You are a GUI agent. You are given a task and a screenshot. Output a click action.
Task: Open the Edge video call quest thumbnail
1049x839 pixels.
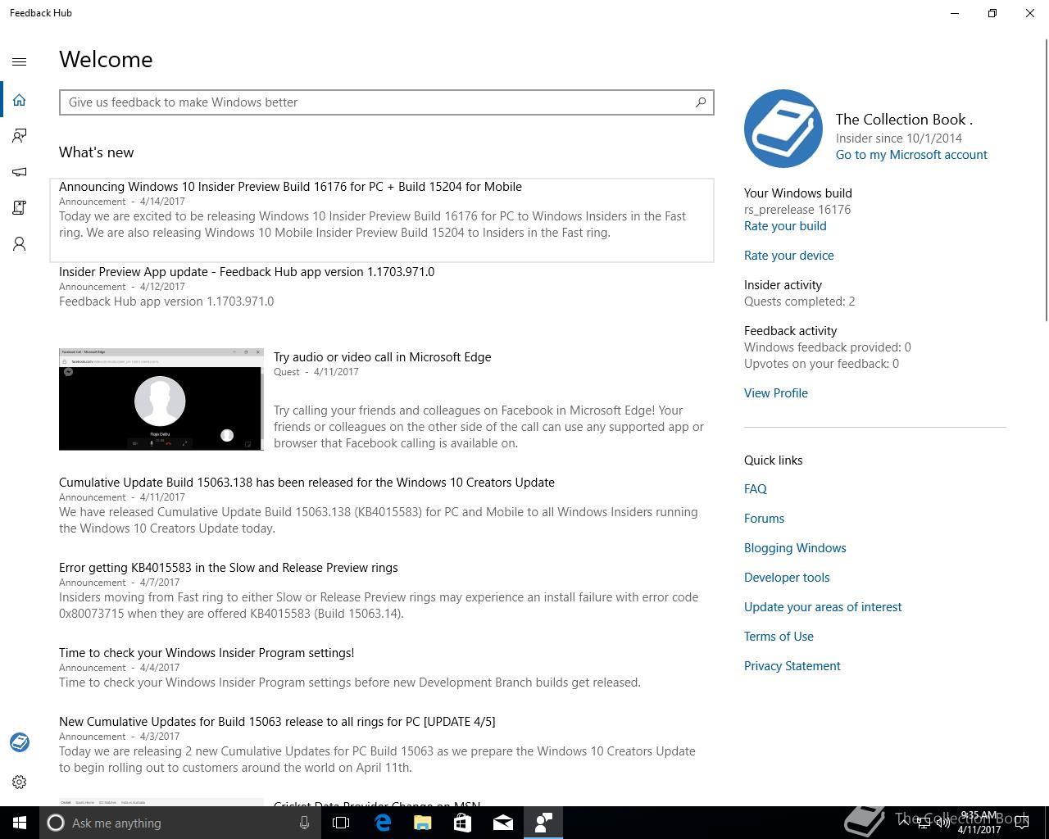click(x=161, y=399)
